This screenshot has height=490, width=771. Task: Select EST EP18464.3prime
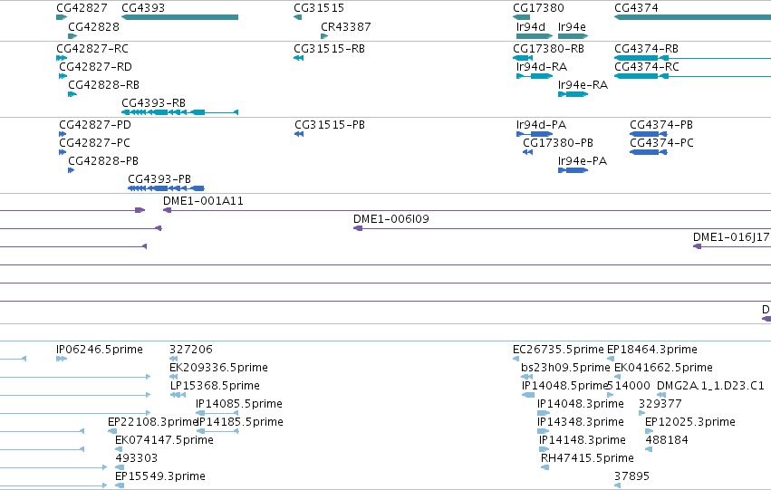[611, 359]
